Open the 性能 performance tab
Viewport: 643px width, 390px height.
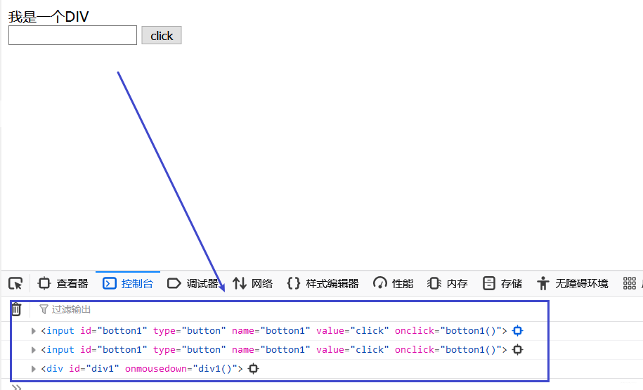pos(394,283)
